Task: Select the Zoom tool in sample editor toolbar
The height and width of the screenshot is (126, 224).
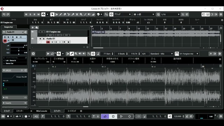Action: point(76,54)
